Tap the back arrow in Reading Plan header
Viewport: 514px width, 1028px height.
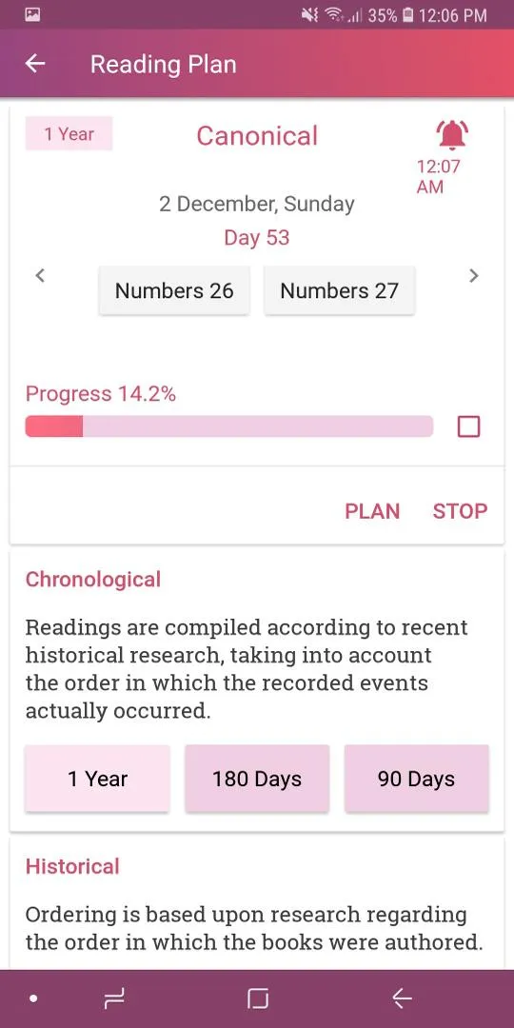[35, 64]
